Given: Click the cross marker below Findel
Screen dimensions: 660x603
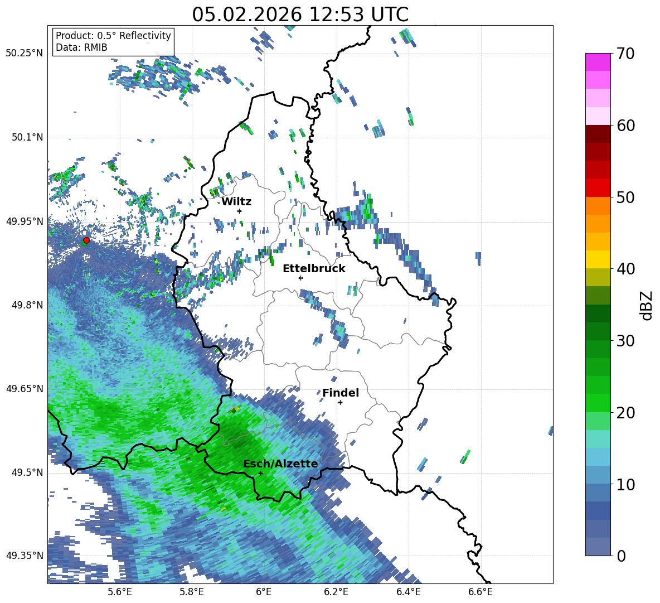Looking at the screenshot, I should [340, 402].
